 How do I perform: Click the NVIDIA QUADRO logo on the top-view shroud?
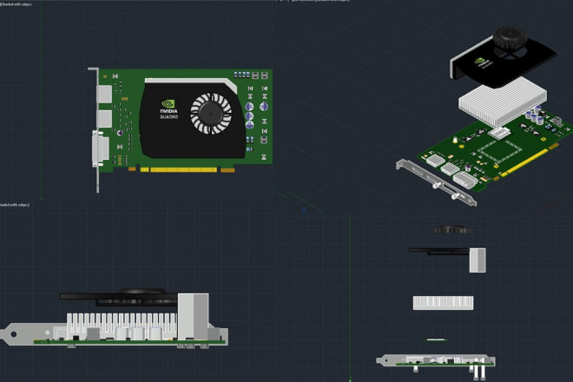pyautogui.click(x=168, y=109)
